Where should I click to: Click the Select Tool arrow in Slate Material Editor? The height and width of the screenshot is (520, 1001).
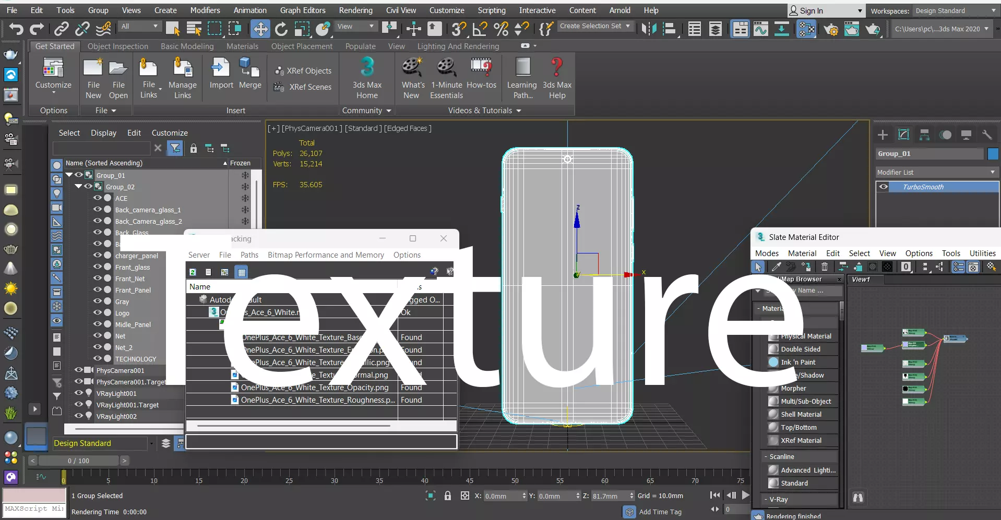coord(758,267)
